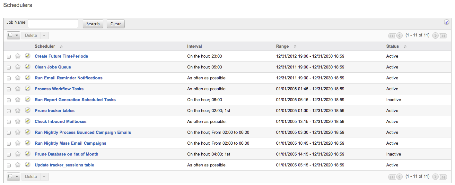
Task: Click inside the Job Name input field
Action: (53, 23)
